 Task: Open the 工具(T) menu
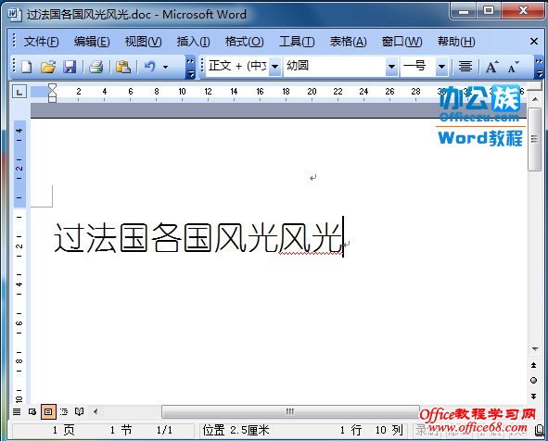297,42
